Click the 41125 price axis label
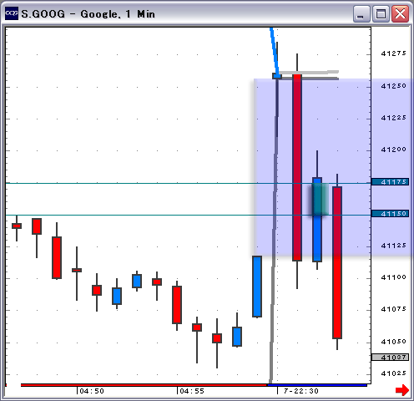Viewport: 414px width, 401px height. click(393, 246)
